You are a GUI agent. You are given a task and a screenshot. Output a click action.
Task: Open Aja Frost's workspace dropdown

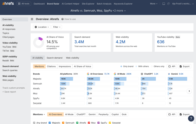click(183, 4)
